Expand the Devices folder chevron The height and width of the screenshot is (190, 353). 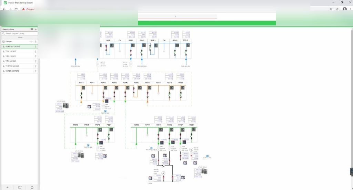(x=32, y=42)
